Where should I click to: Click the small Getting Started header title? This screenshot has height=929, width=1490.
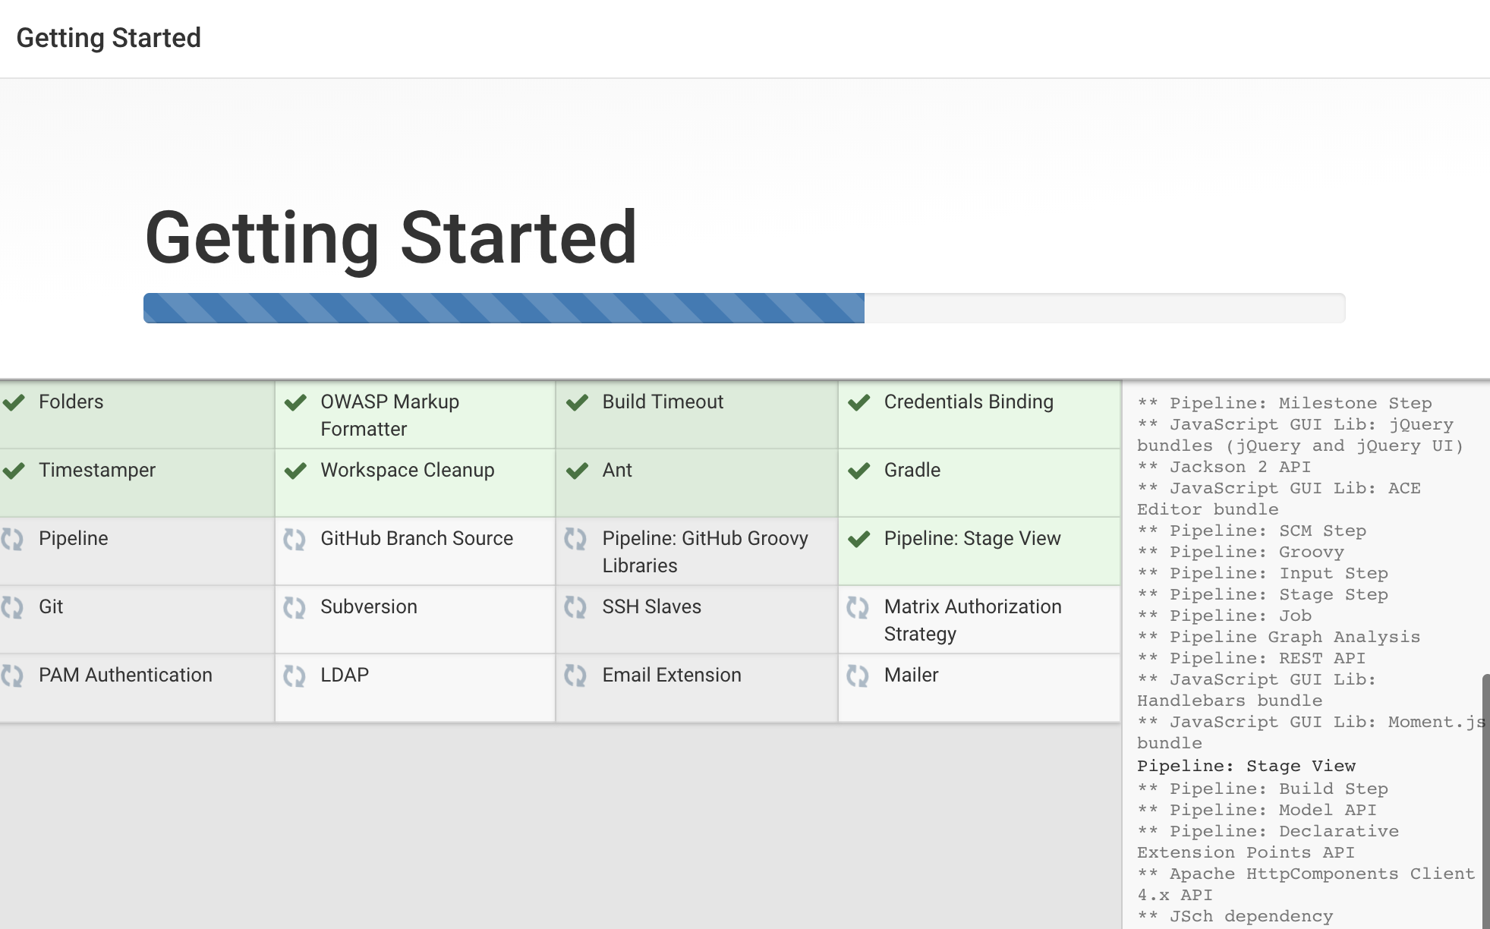click(109, 38)
